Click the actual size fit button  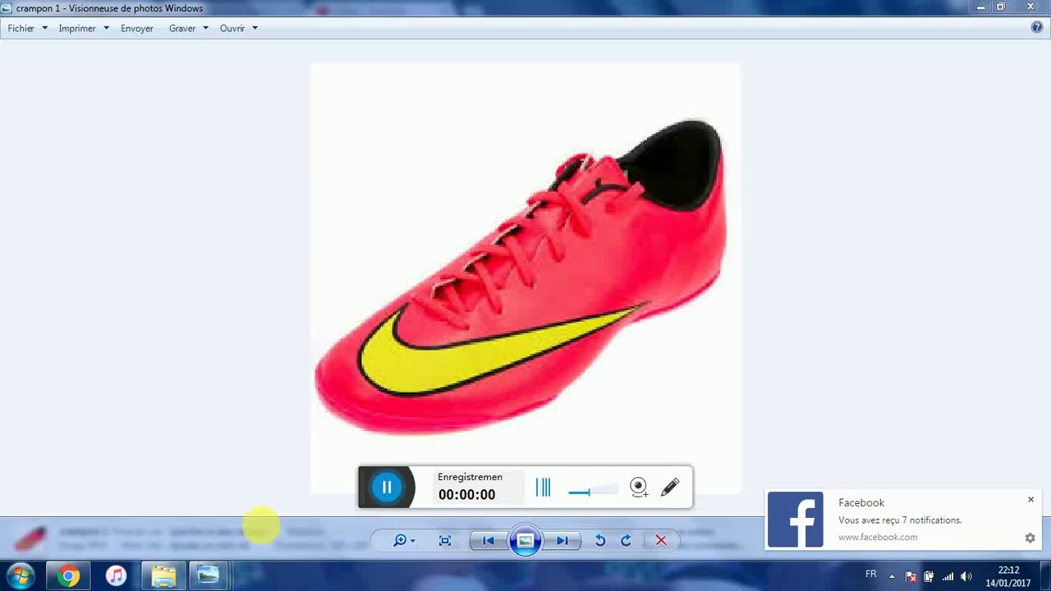(445, 540)
